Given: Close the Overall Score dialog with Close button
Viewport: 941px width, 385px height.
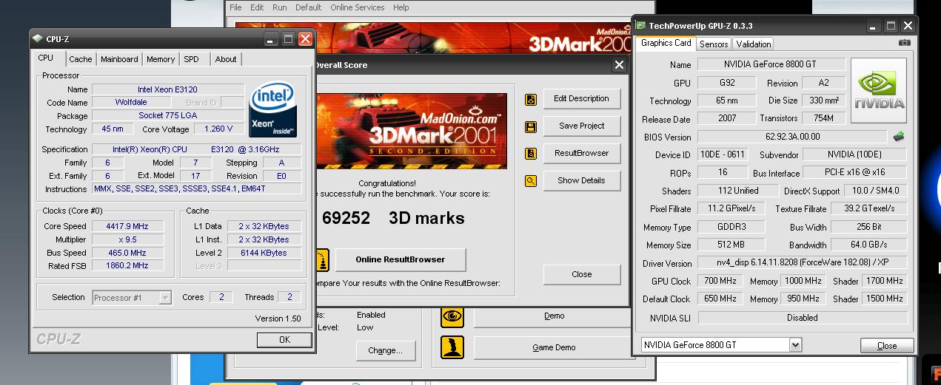Looking at the screenshot, I should [581, 274].
